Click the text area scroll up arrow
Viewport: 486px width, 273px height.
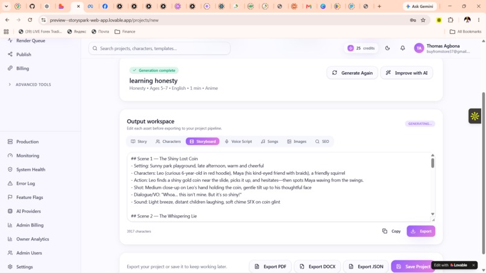pos(432,155)
